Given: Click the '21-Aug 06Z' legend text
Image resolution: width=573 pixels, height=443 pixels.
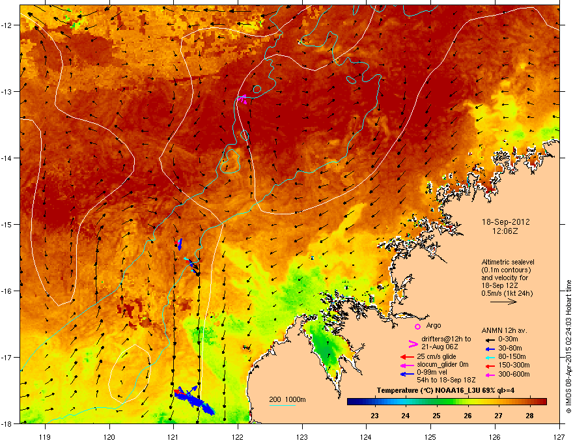Looking at the screenshot, I should point(440,347).
